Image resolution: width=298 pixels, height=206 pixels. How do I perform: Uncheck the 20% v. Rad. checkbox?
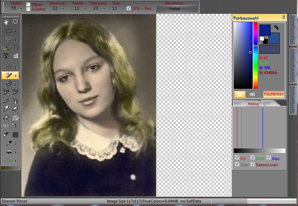point(129,8)
